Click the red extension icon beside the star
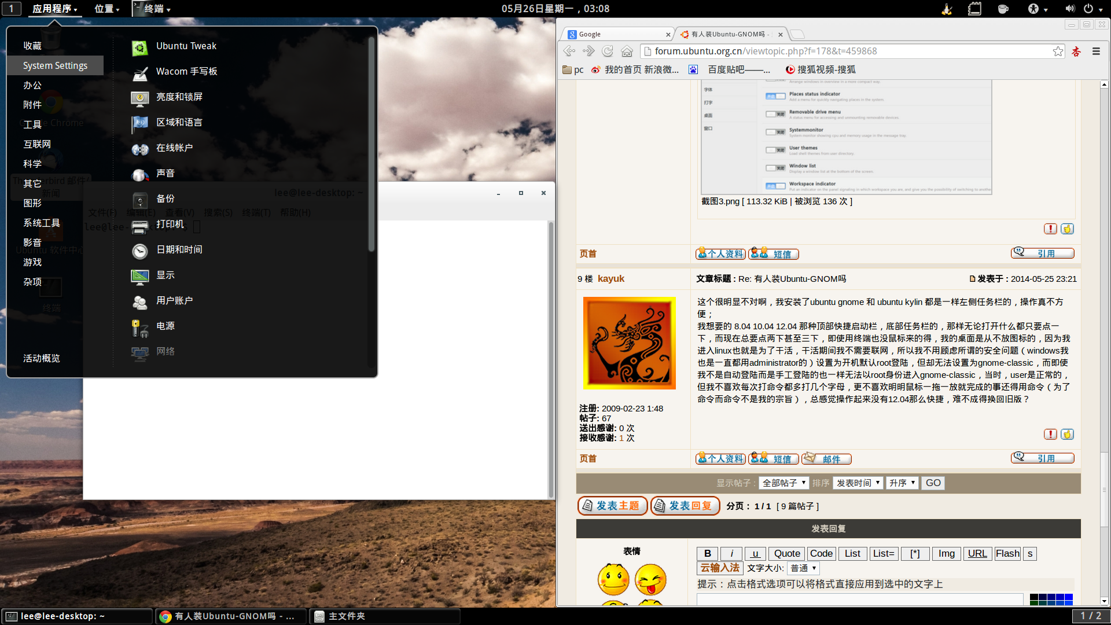Viewport: 1111px width, 625px height. tap(1076, 51)
